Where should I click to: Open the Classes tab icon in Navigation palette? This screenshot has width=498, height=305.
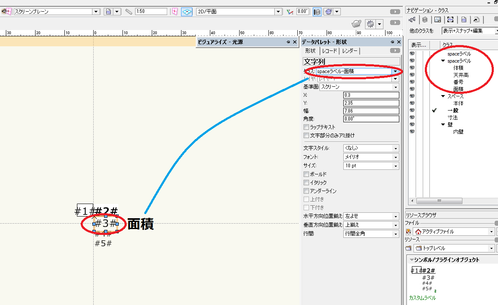click(x=412, y=20)
